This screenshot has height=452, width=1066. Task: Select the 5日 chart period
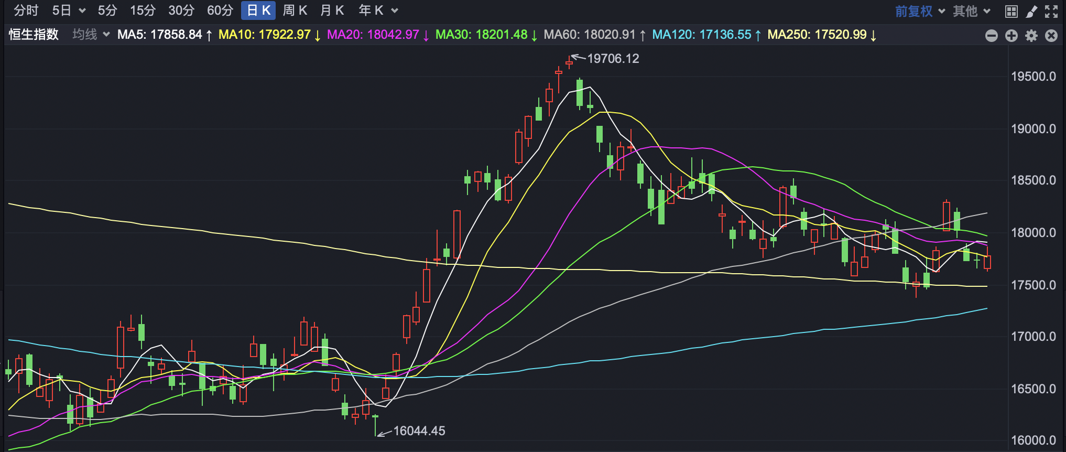(x=62, y=10)
